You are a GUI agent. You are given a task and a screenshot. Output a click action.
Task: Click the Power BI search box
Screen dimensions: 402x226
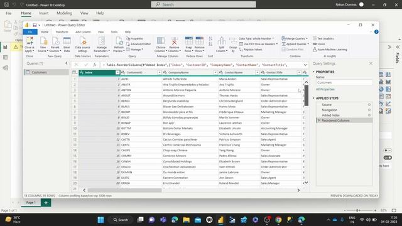204,4
